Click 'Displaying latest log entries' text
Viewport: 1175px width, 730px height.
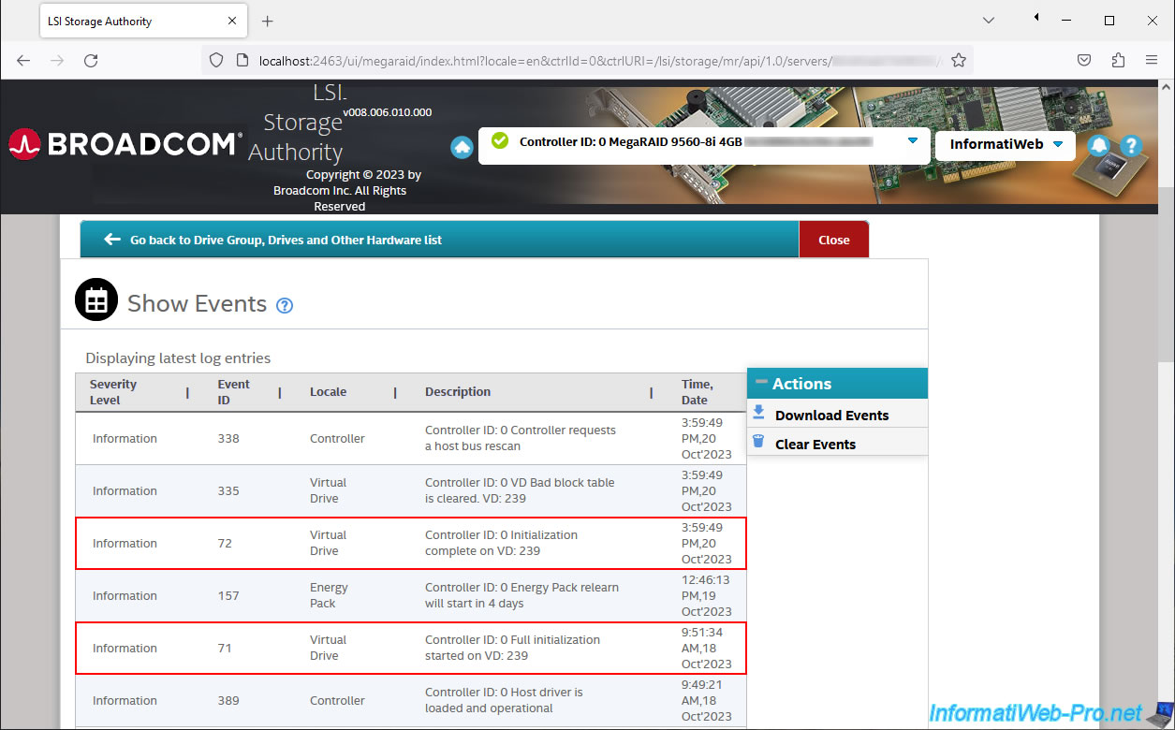coord(178,358)
